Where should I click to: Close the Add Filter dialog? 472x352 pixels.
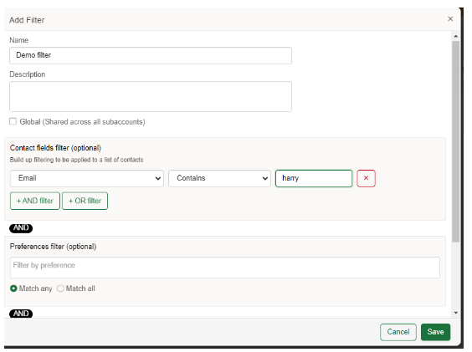tap(450, 19)
